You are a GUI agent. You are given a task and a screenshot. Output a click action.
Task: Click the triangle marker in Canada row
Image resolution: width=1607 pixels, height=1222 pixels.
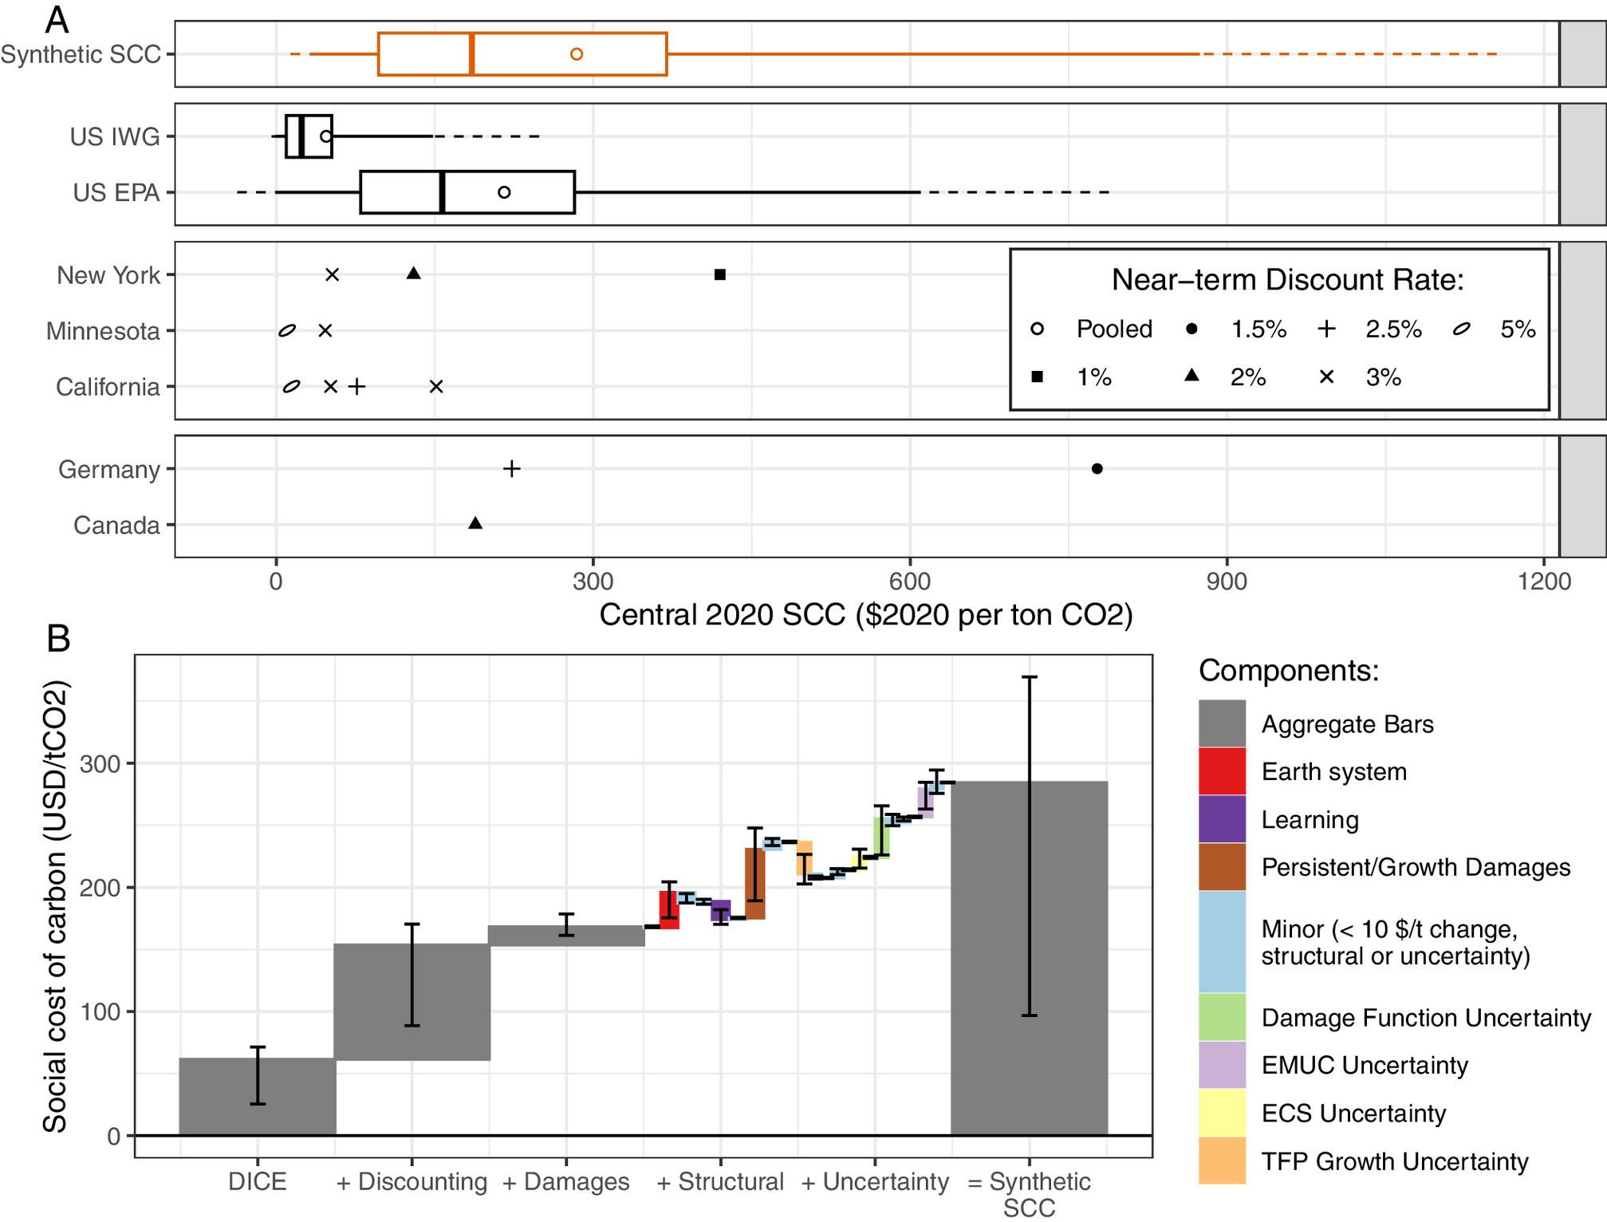[x=475, y=523]
